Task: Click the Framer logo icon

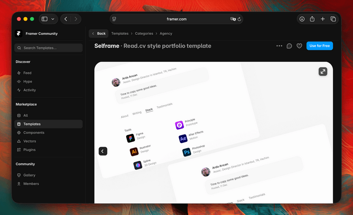Action: [x=19, y=33]
